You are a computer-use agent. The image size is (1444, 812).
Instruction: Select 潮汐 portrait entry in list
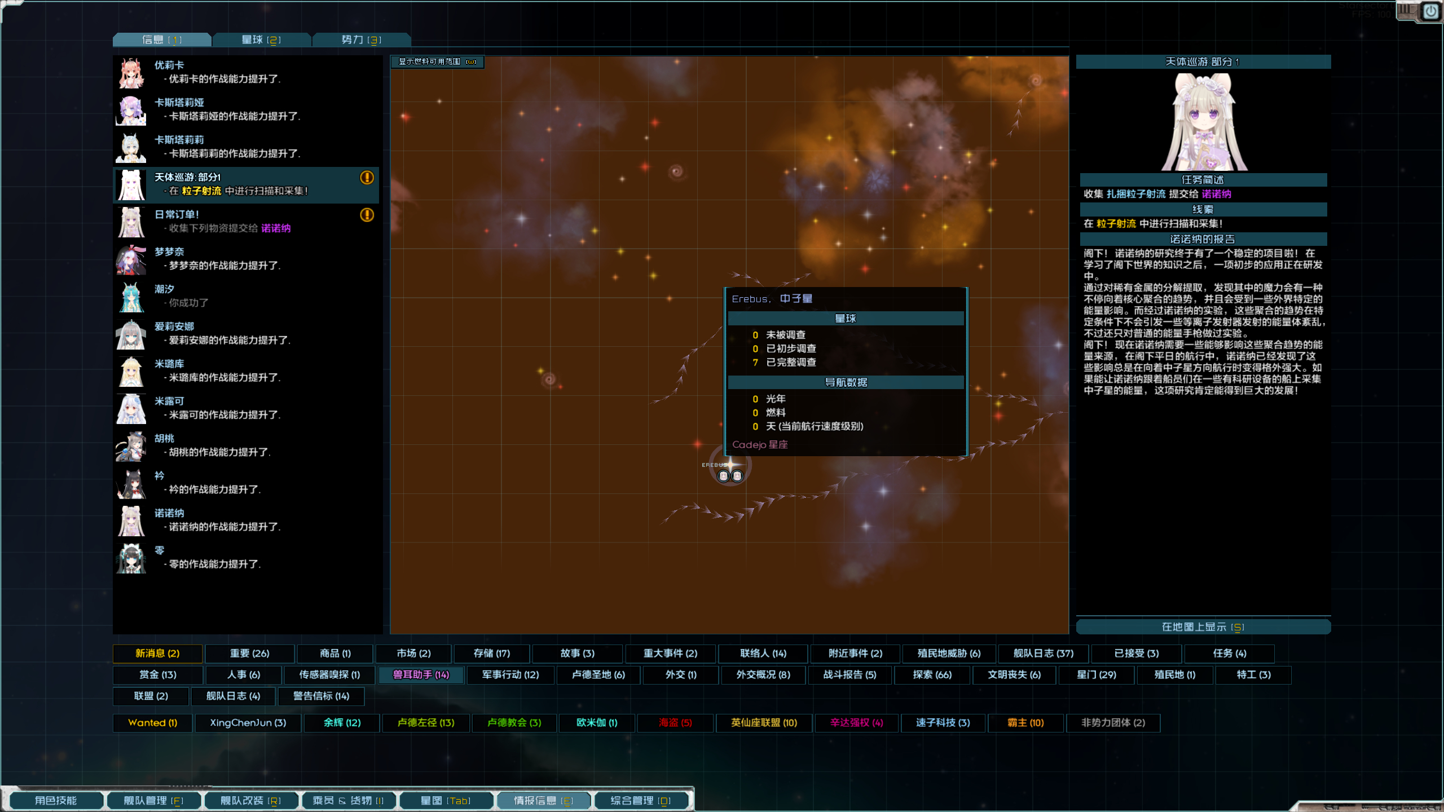pos(131,297)
